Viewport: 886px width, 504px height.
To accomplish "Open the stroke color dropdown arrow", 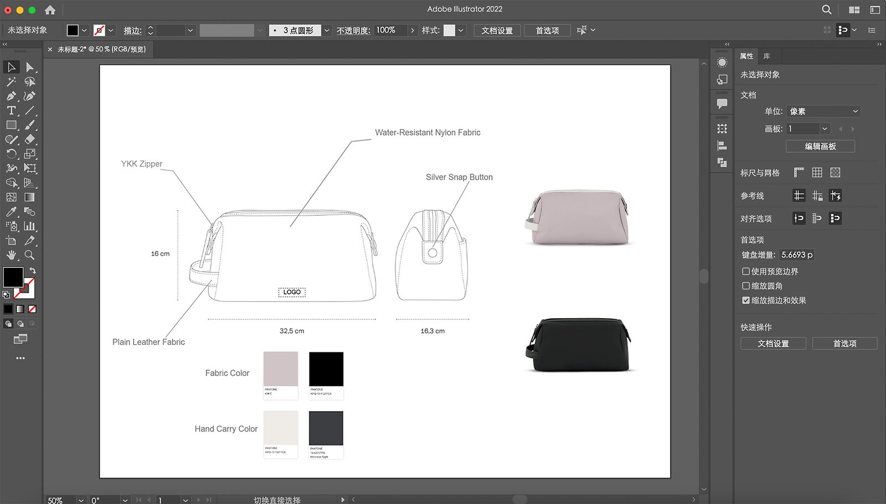I will (111, 30).
